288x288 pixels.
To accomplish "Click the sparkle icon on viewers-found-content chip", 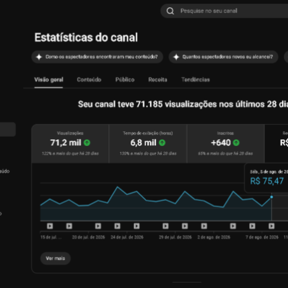I will coord(39,57).
